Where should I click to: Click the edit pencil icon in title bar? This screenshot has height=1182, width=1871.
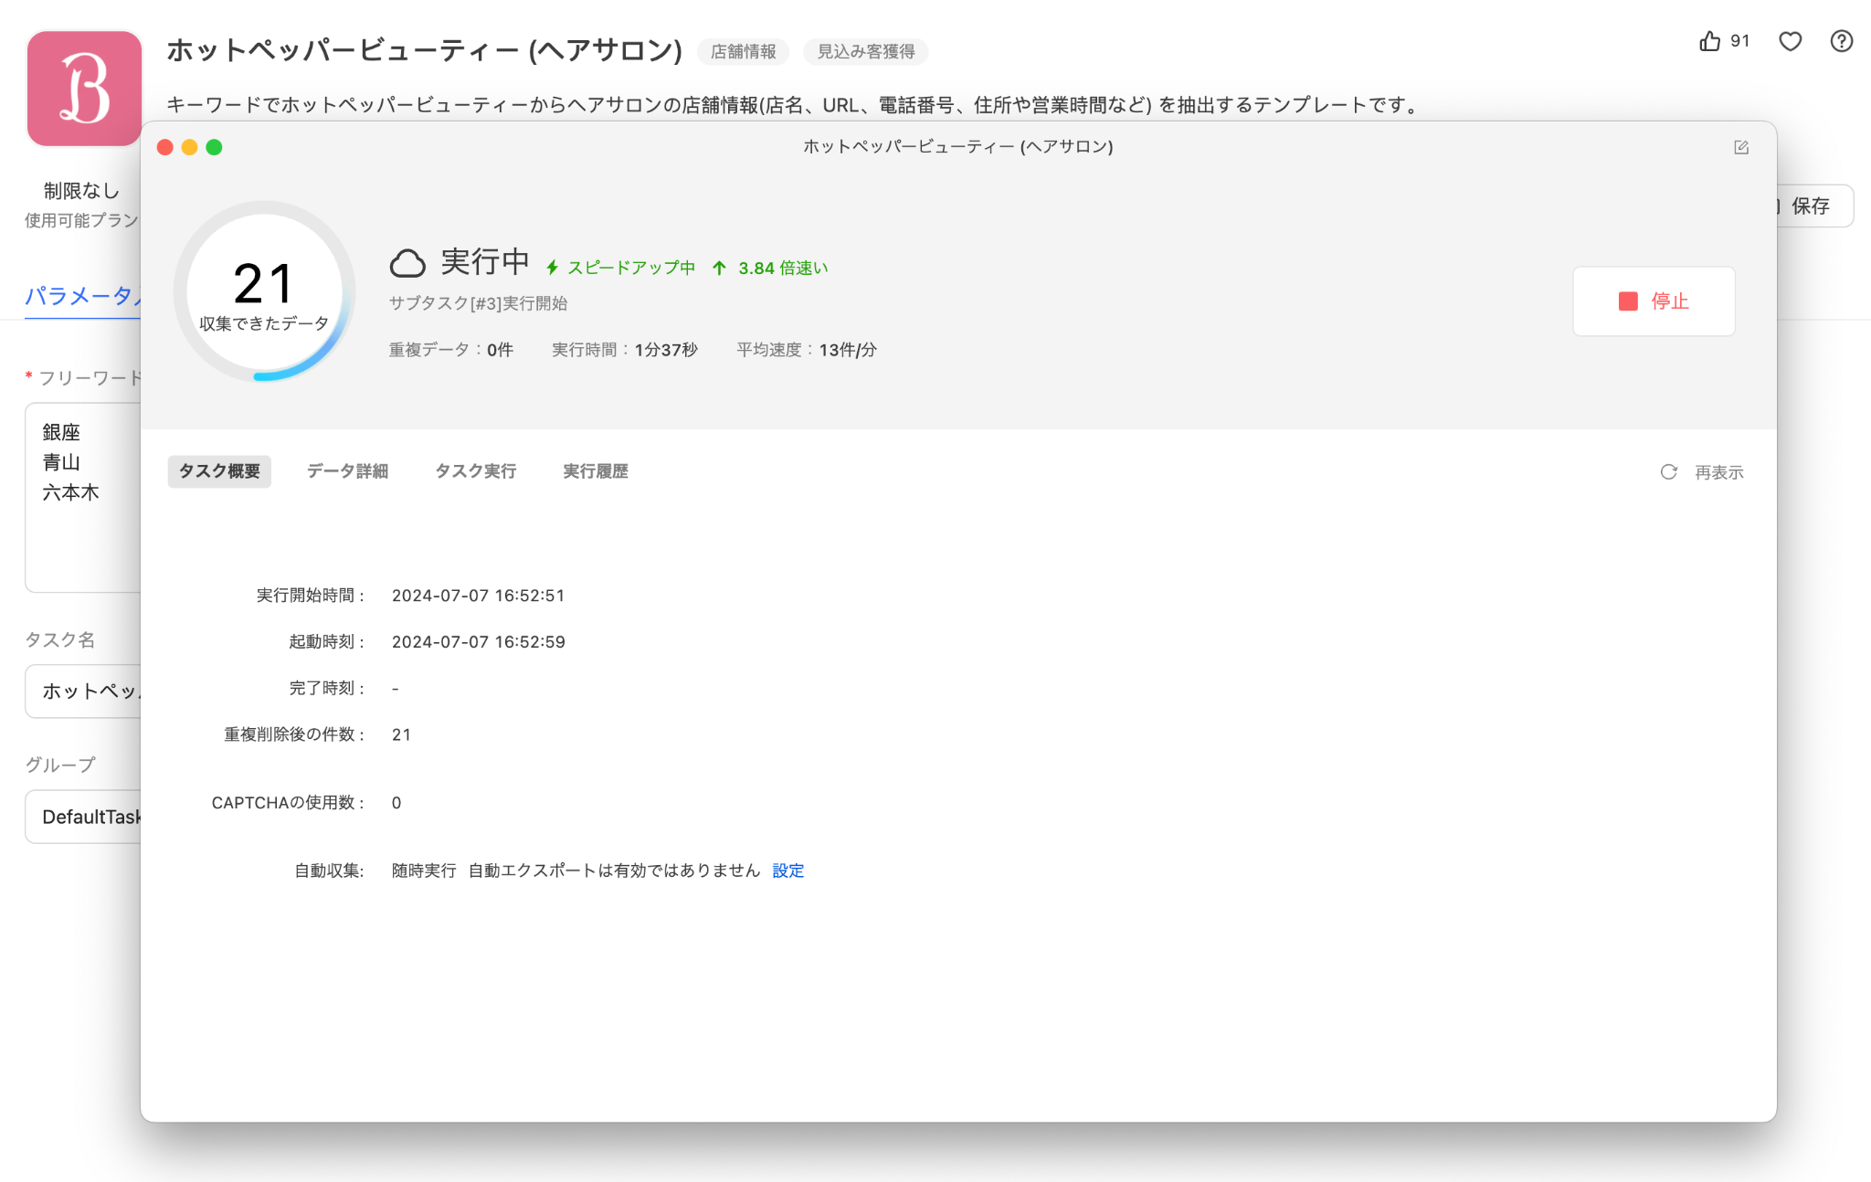(1740, 147)
